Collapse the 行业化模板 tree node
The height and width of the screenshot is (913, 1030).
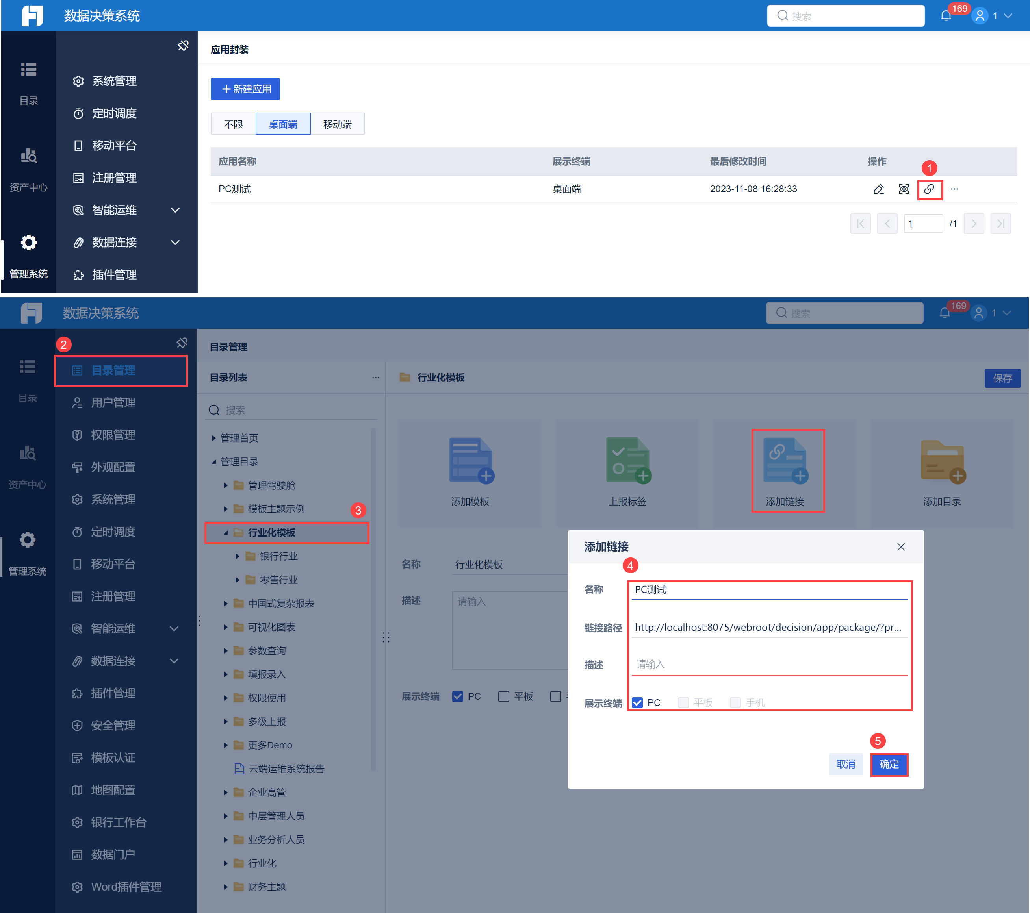pyautogui.click(x=226, y=533)
